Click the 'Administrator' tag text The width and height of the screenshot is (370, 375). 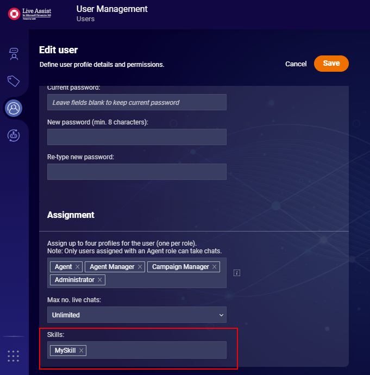pos(74,280)
